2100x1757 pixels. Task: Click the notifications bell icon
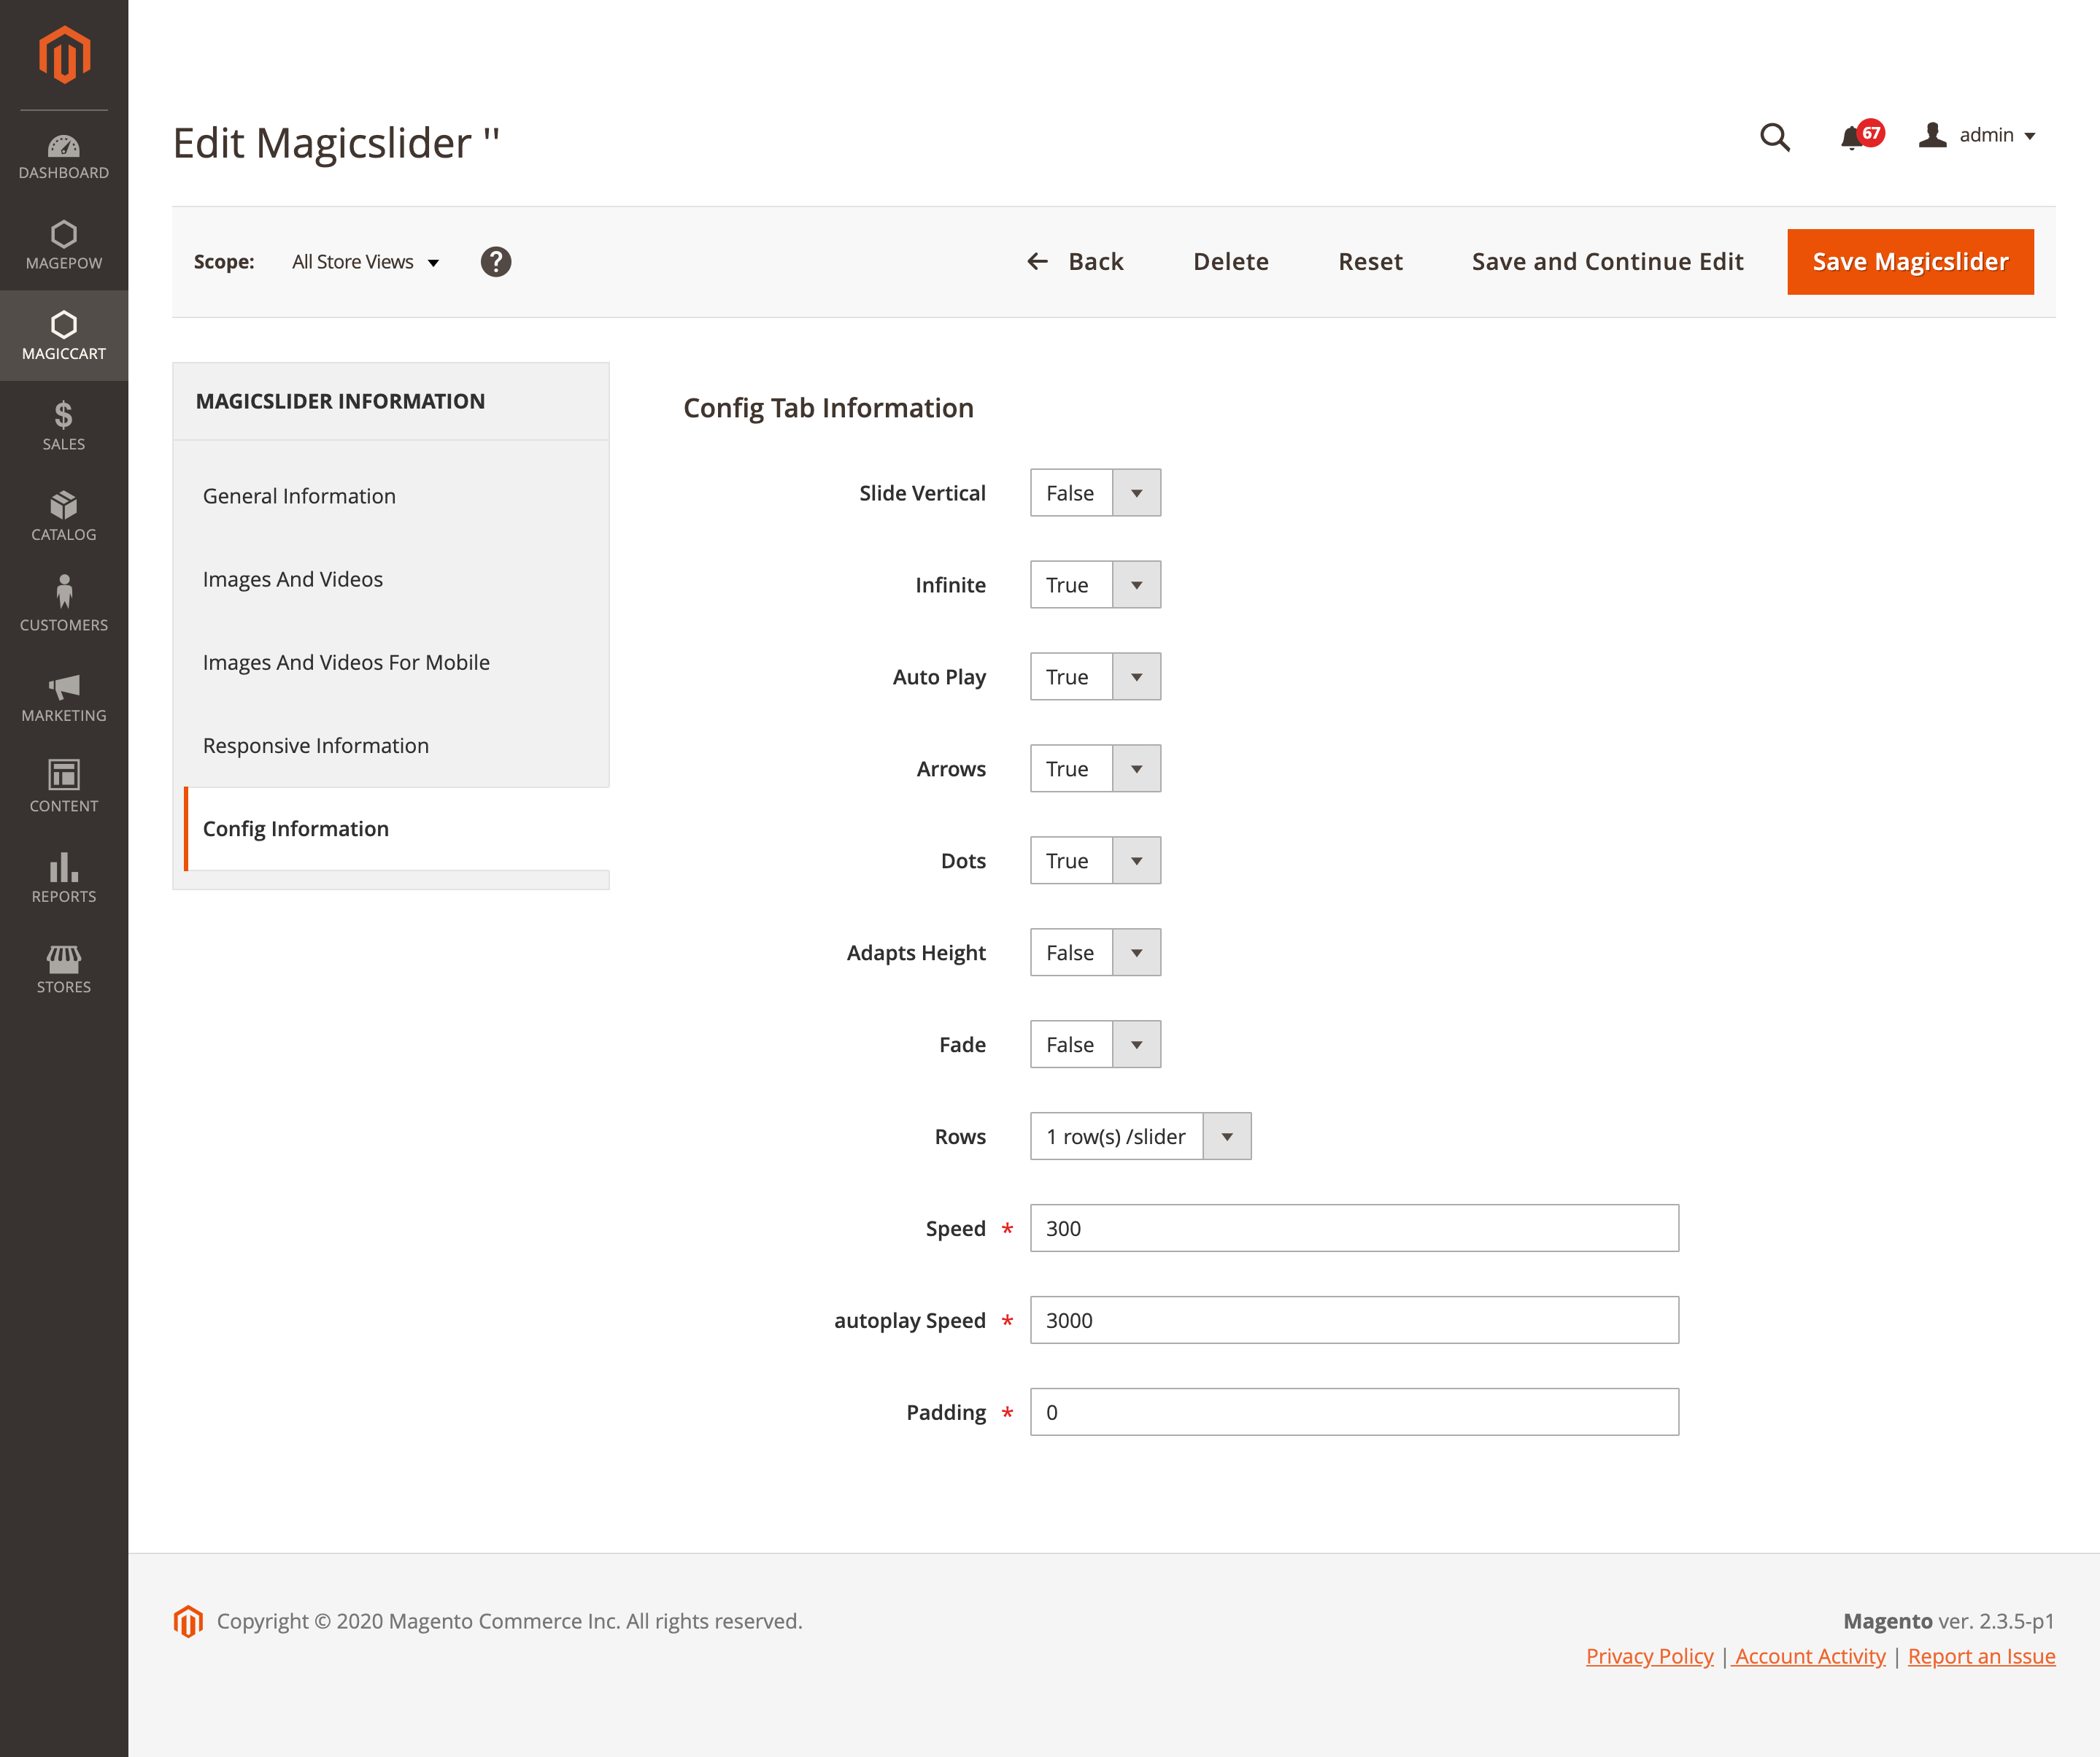tap(1851, 137)
